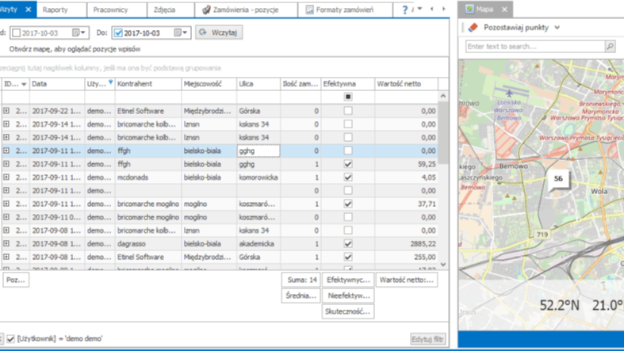The image size is (624, 351).
Task: Disable the Użytkownik 'demo demo' filter checkbox
Action: [10, 338]
